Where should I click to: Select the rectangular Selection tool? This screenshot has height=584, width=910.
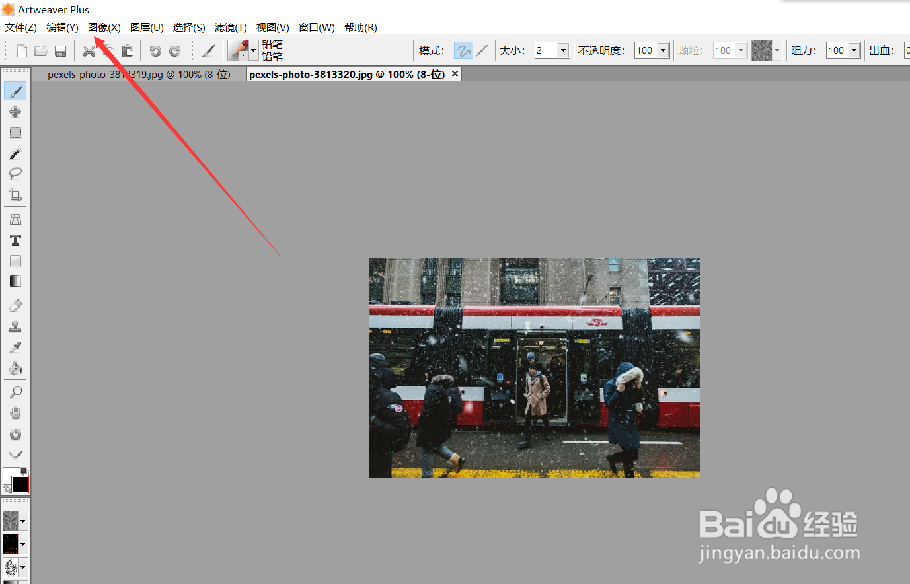pos(15,133)
